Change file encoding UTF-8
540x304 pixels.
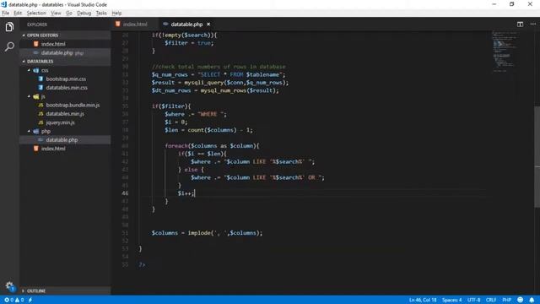click(473, 300)
